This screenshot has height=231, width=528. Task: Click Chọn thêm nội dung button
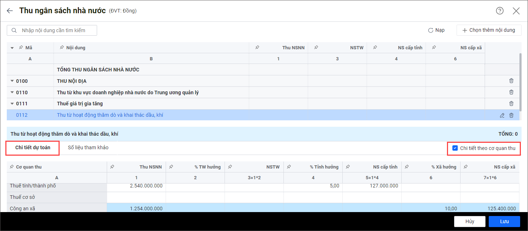click(488, 30)
